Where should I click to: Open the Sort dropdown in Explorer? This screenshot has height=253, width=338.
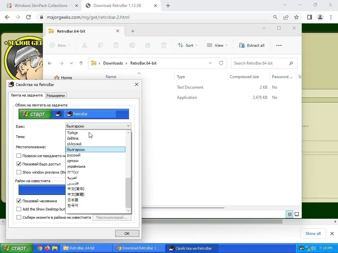[x=187, y=45]
